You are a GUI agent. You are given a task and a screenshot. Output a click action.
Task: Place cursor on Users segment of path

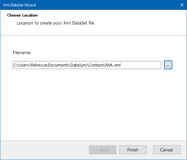click(24, 65)
